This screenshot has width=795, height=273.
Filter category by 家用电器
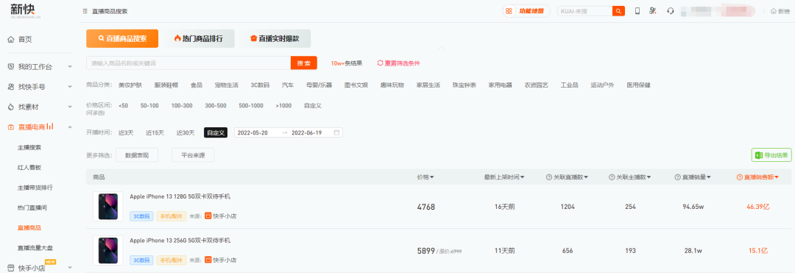501,85
